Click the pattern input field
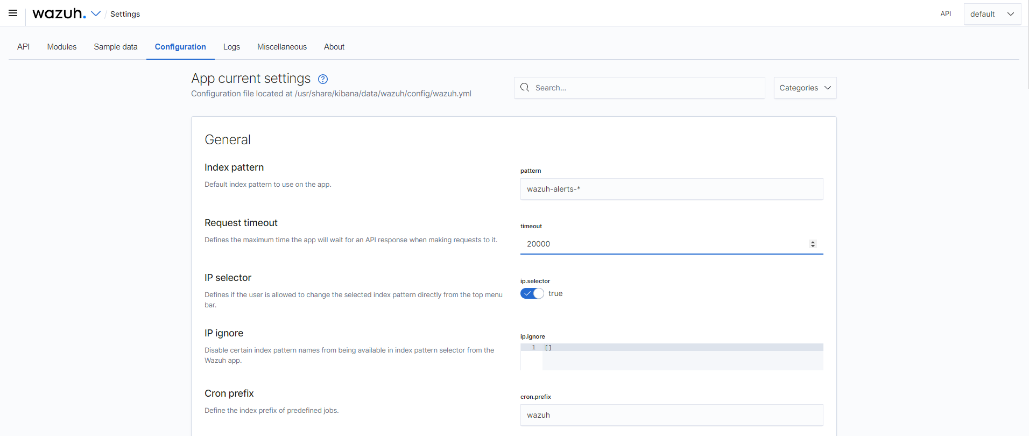 672,189
